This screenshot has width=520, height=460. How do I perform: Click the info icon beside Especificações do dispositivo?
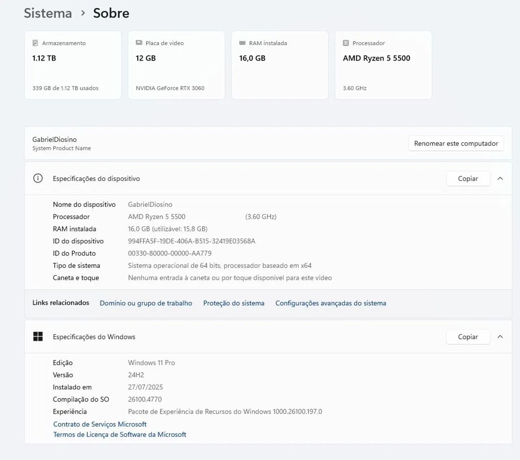click(38, 178)
